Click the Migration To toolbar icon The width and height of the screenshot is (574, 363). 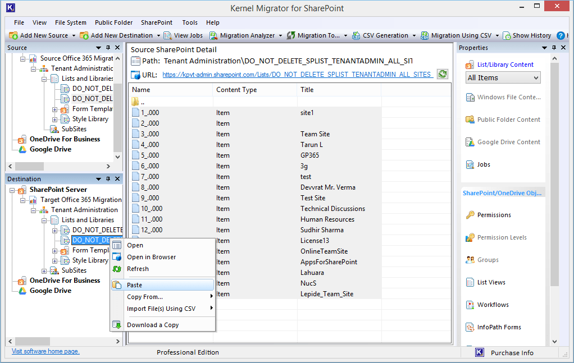point(291,35)
